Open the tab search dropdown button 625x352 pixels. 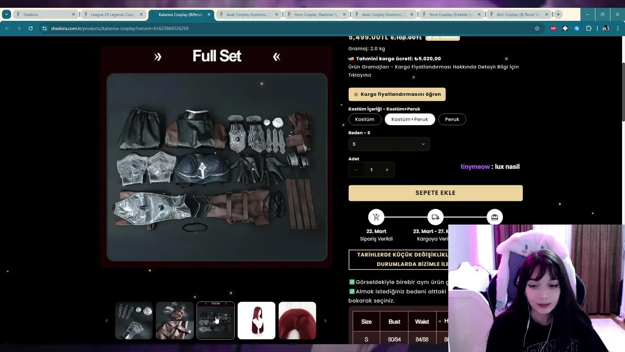(6, 14)
